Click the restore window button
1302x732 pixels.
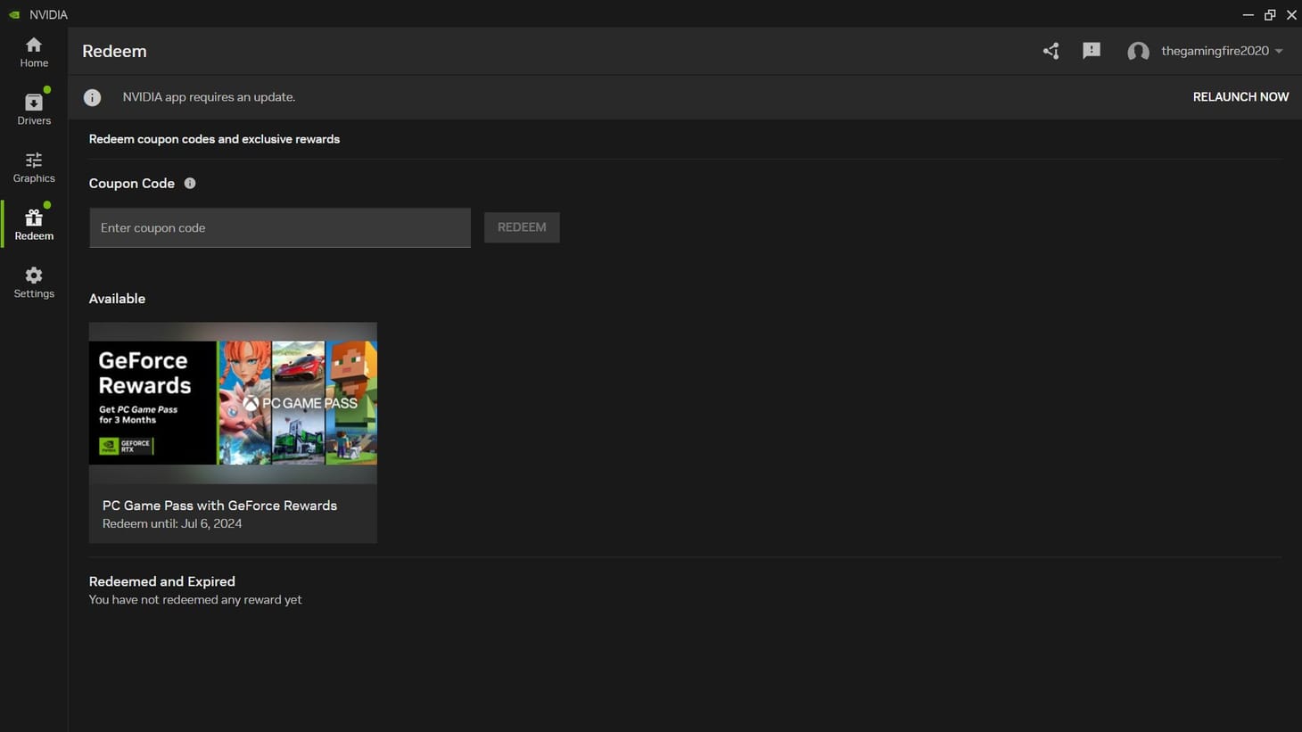pyautogui.click(x=1269, y=14)
